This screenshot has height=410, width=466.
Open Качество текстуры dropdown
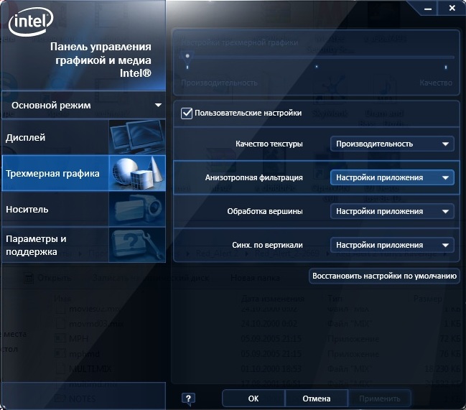click(x=392, y=144)
